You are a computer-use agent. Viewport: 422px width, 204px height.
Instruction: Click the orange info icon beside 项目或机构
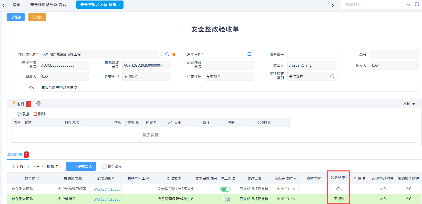click(x=174, y=54)
